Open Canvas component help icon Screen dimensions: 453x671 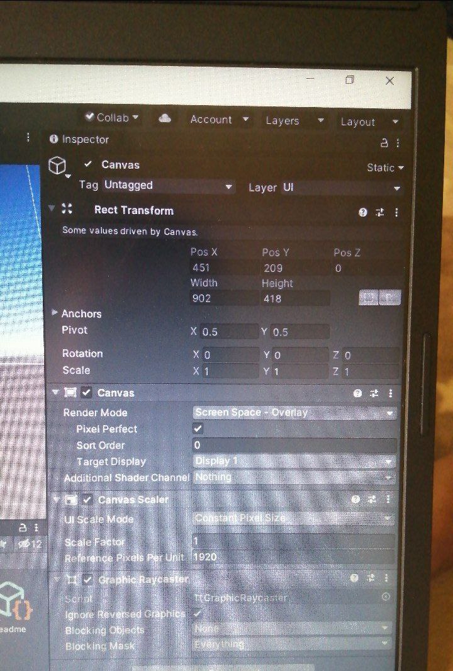357,393
